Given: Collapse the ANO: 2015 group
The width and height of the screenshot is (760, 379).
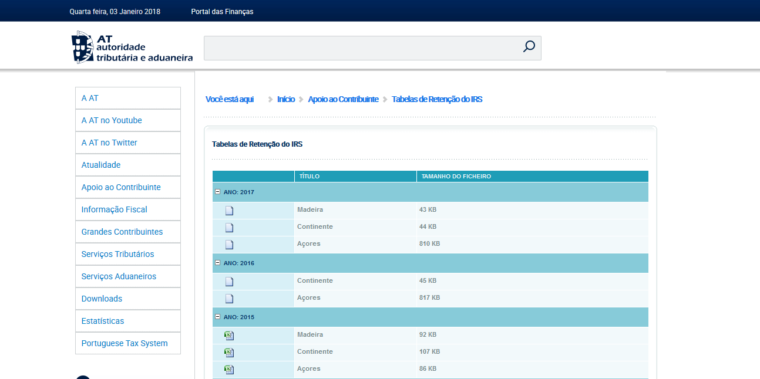Looking at the screenshot, I should [217, 317].
